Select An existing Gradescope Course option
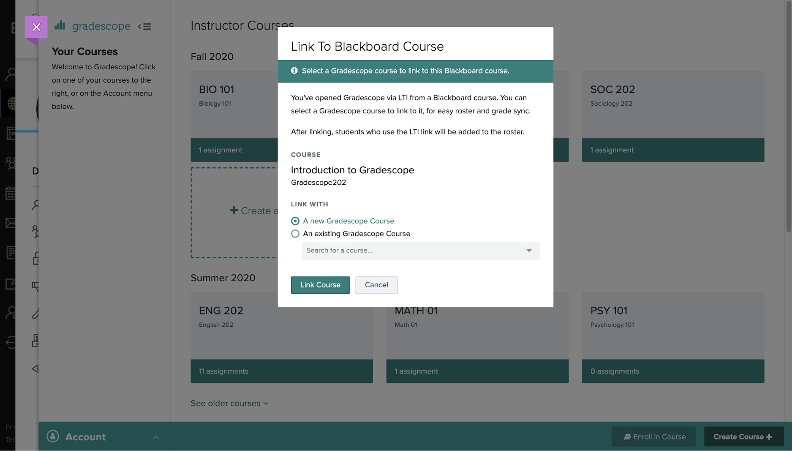This screenshot has height=451, width=792. pos(295,233)
